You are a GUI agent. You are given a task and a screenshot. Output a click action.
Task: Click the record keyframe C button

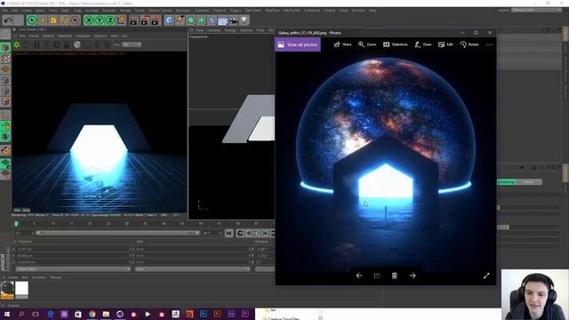tap(240, 233)
